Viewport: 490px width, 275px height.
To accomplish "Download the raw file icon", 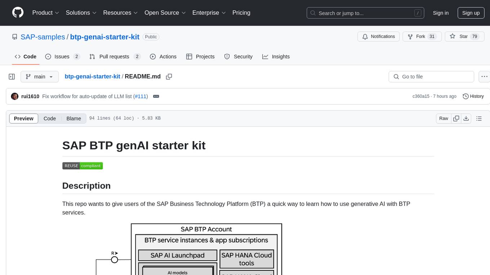I will pos(466,118).
